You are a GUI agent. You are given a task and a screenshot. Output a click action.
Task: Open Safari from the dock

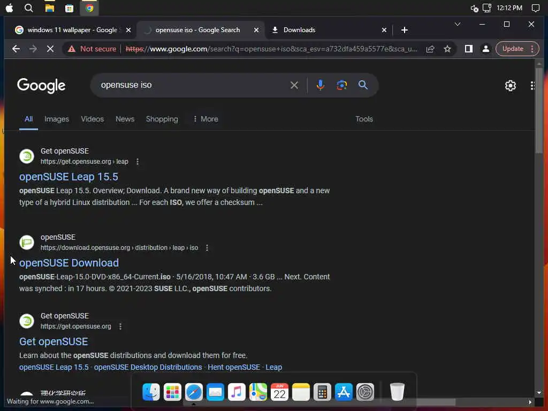pos(194,392)
